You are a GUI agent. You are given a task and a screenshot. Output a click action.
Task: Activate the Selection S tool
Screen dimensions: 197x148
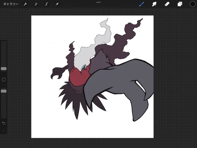tap(46, 4)
